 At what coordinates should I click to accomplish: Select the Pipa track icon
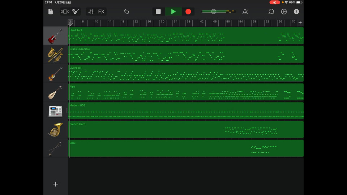click(55, 92)
